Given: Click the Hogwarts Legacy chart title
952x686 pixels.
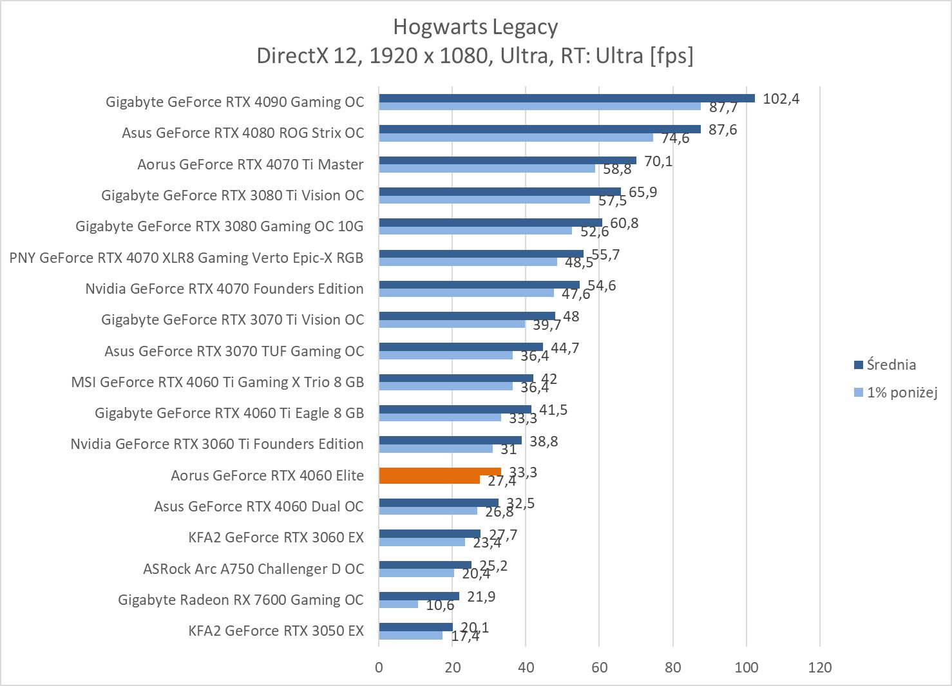Looking at the screenshot, I should click(475, 27).
